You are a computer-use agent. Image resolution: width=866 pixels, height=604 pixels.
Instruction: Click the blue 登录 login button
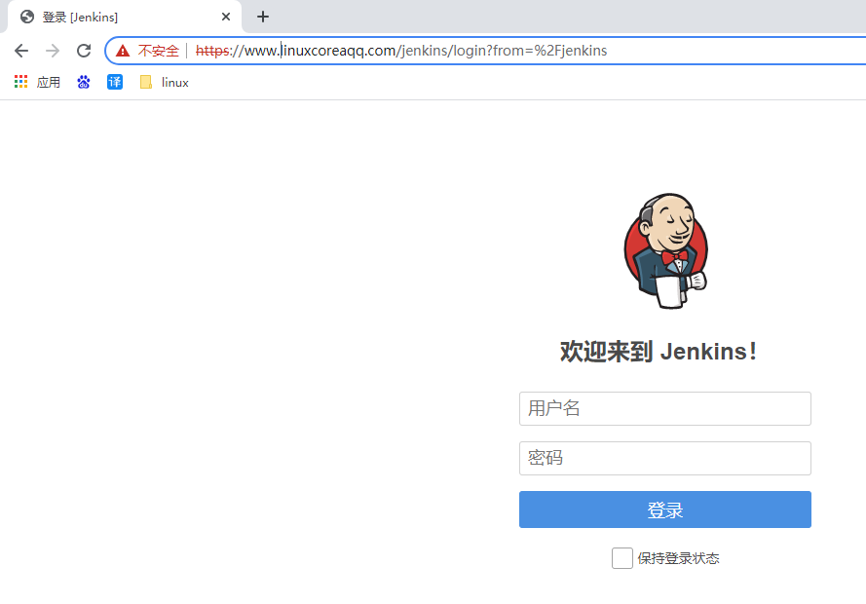(x=665, y=510)
